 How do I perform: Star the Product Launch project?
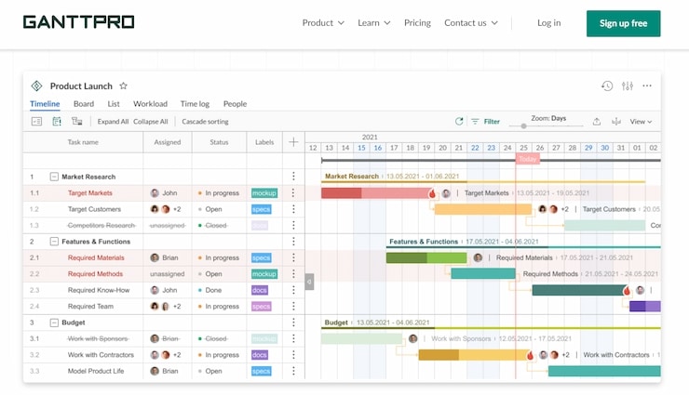(x=123, y=86)
